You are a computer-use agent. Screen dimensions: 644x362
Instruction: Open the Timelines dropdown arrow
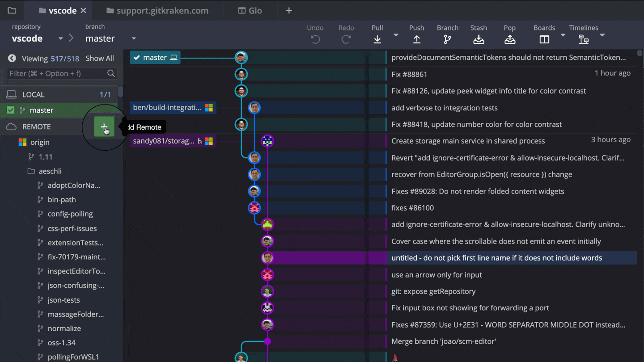[602, 35]
